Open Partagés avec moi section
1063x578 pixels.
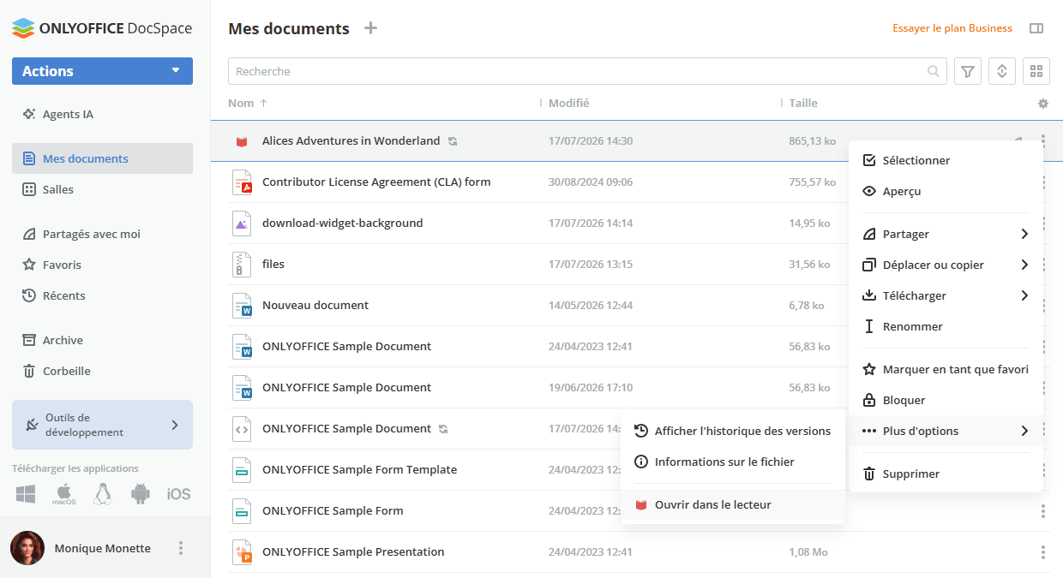pyautogui.click(x=102, y=234)
